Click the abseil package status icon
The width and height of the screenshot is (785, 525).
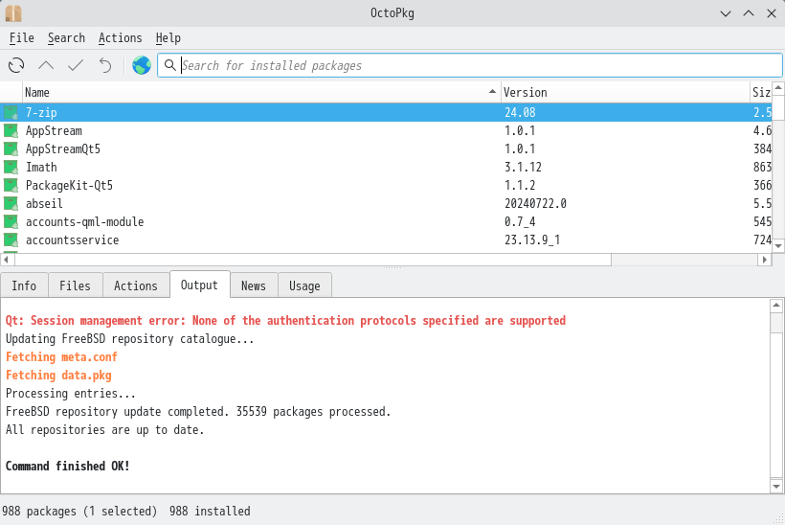(x=11, y=203)
